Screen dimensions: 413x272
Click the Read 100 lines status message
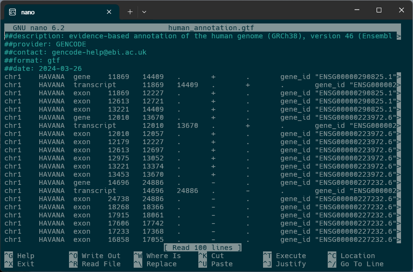click(x=202, y=248)
